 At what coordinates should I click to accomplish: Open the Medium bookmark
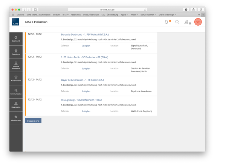pyautogui.click(x=56, y=15)
